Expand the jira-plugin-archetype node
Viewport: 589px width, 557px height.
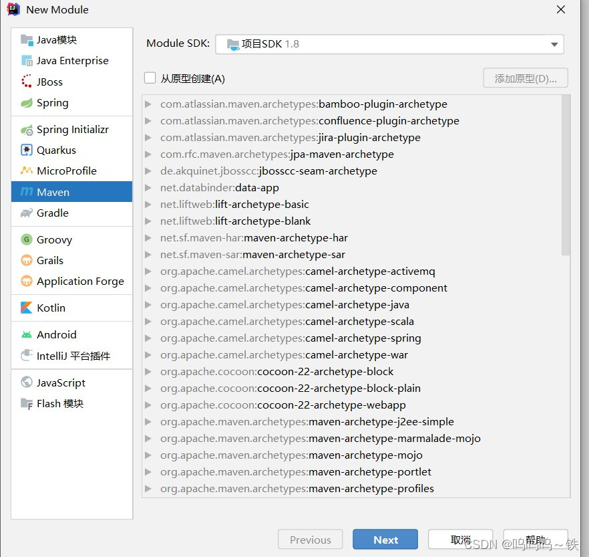tap(148, 138)
